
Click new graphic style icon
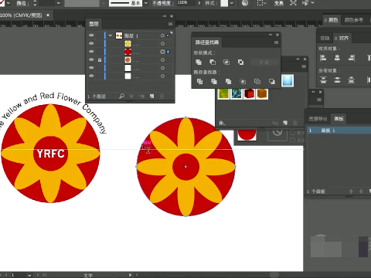point(285,123)
